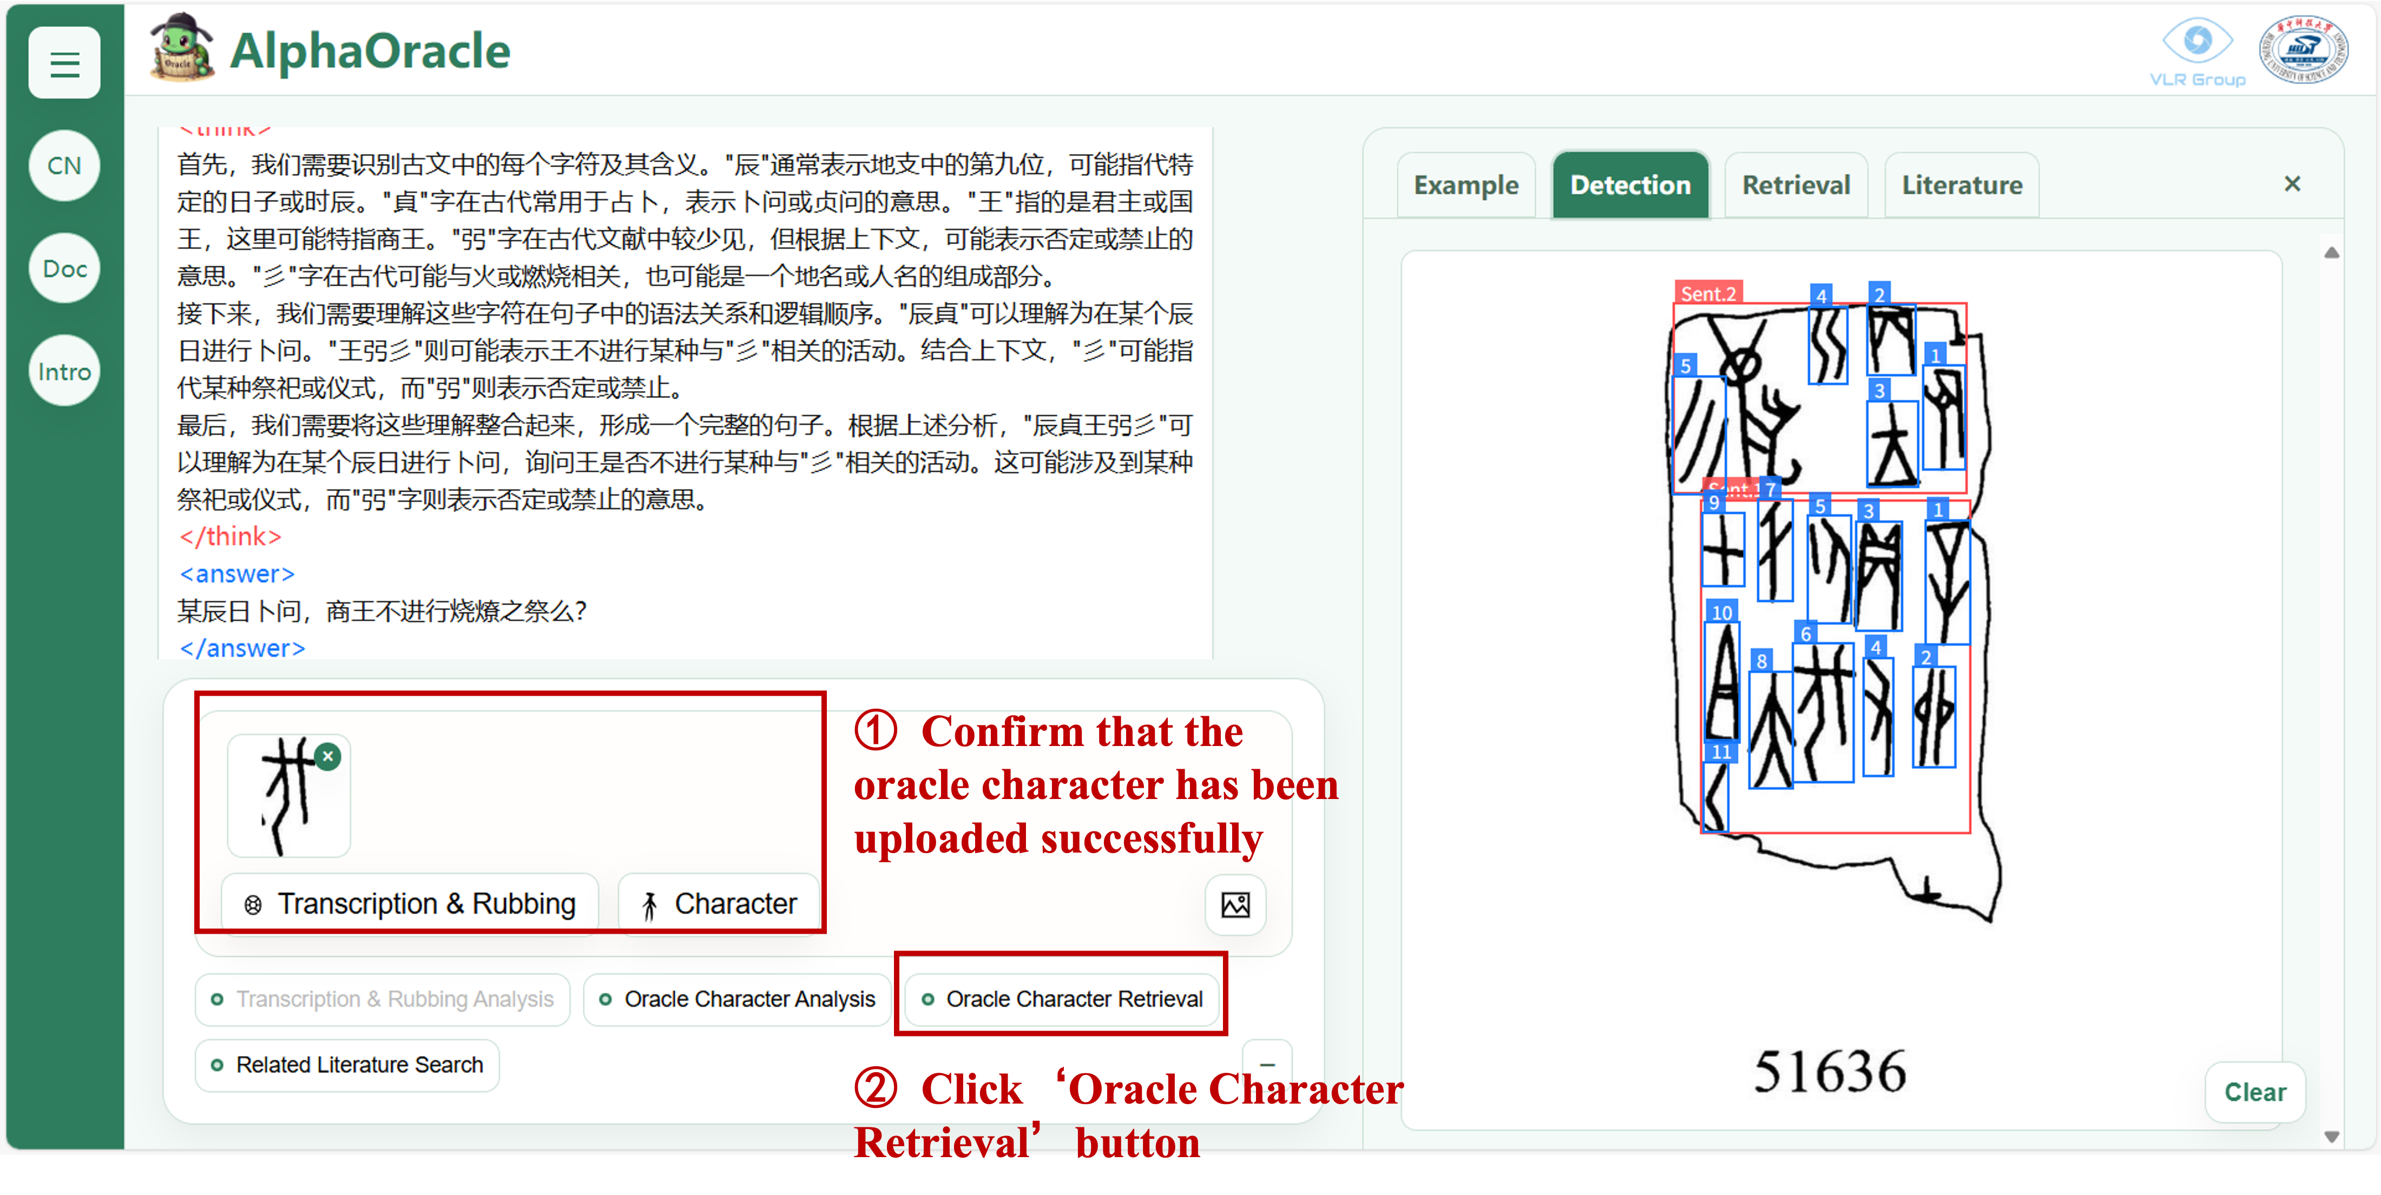Choose the Transcription & Rubbing mode button

point(410,903)
